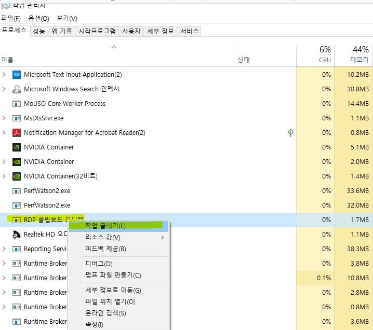Click the first NVIDIA Container icon
Screen dimensions: 373x330
(x=16, y=147)
